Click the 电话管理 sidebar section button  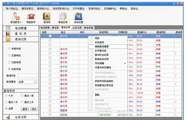(21, 28)
